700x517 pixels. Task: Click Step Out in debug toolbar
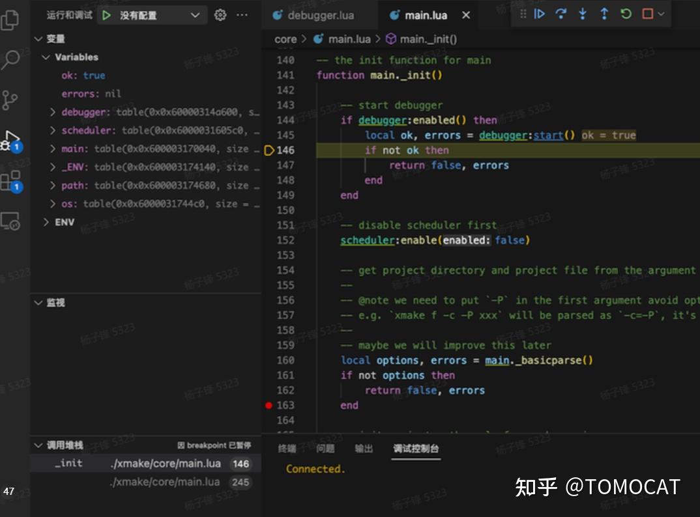point(604,14)
